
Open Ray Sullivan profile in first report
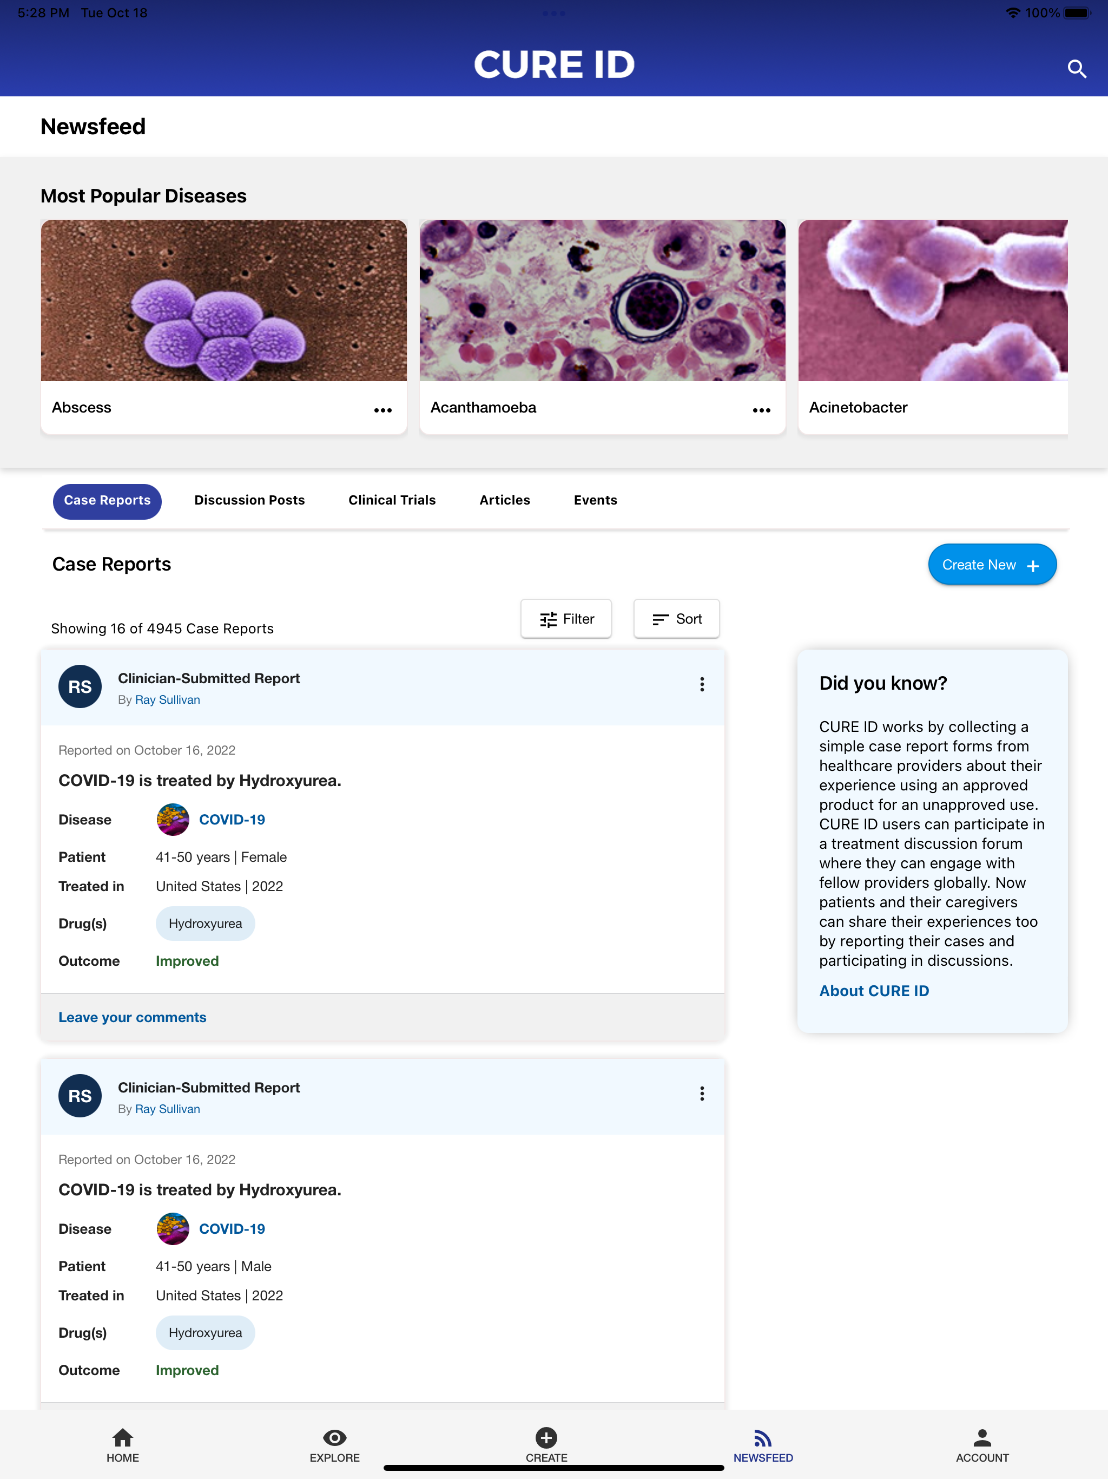tap(167, 699)
